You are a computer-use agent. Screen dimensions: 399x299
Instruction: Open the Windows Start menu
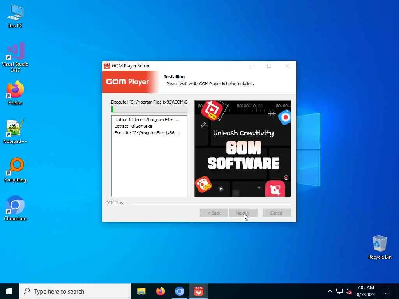(9, 291)
